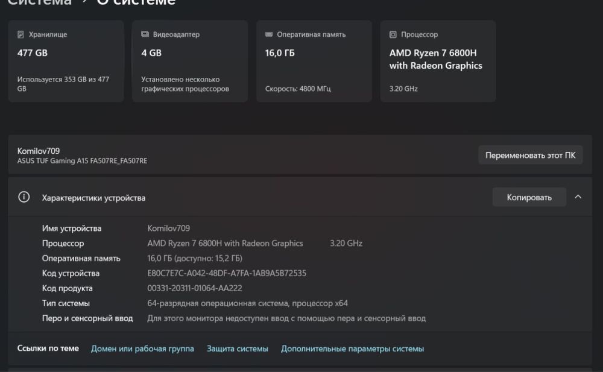Click the Код продукта value 00331-20311-01064-AA222
Image resolution: width=603 pixels, height=372 pixels.
click(195, 288)
